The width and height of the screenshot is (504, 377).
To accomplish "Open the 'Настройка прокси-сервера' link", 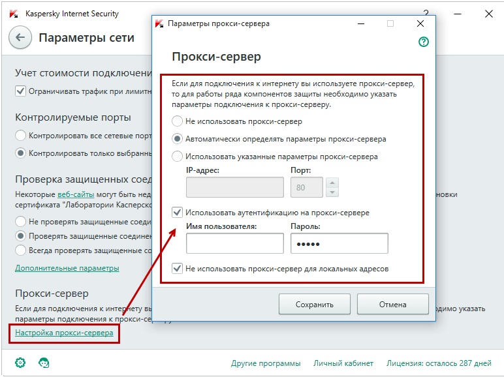I will coord(64,333).
